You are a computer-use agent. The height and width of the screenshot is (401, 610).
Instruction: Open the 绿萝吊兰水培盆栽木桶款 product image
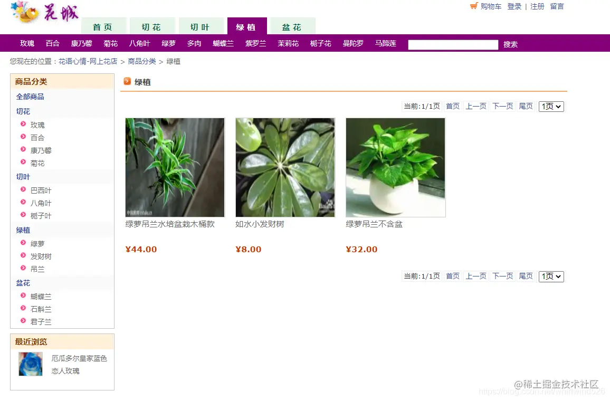click(x=175, y=168)
